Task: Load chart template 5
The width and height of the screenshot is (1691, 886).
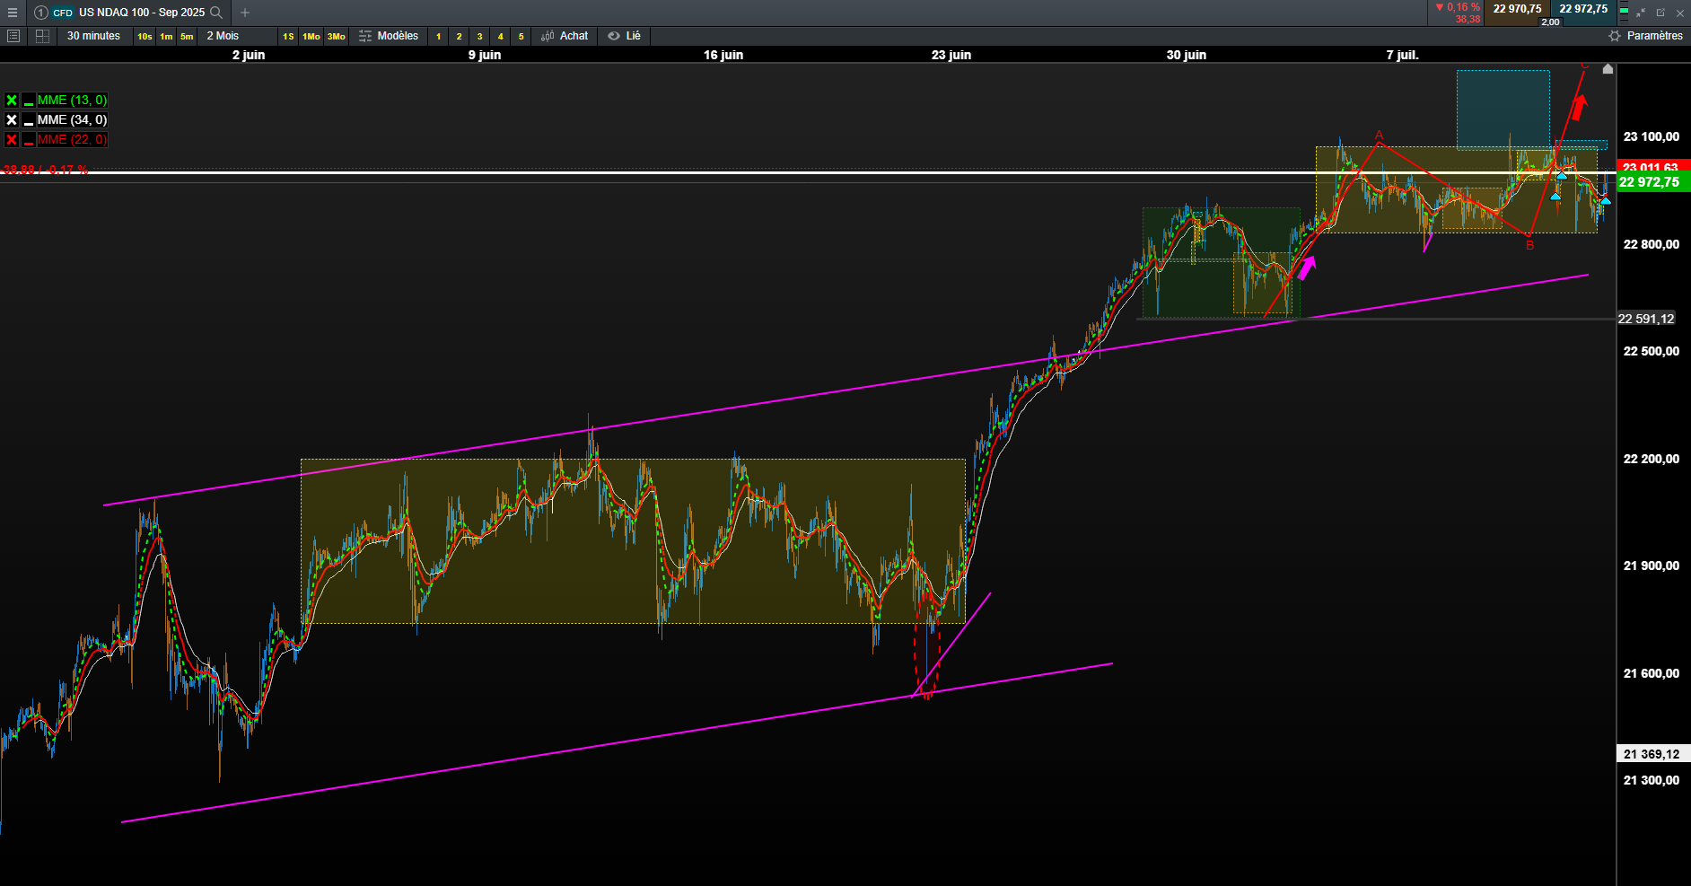Action: point(521,37)
